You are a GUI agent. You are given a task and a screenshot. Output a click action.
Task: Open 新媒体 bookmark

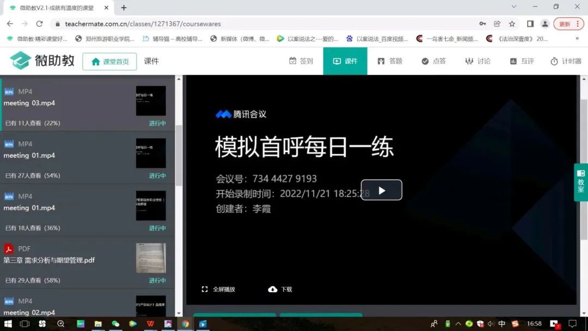point(240,39)
